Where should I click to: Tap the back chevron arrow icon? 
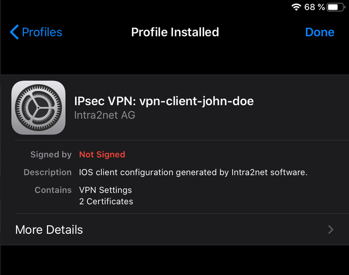point(14,32)
